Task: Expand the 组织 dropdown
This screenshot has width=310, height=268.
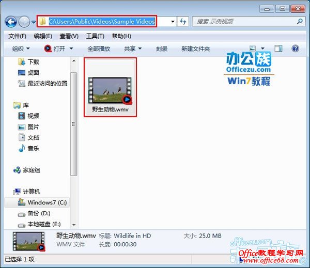Action: coord(21,49)
